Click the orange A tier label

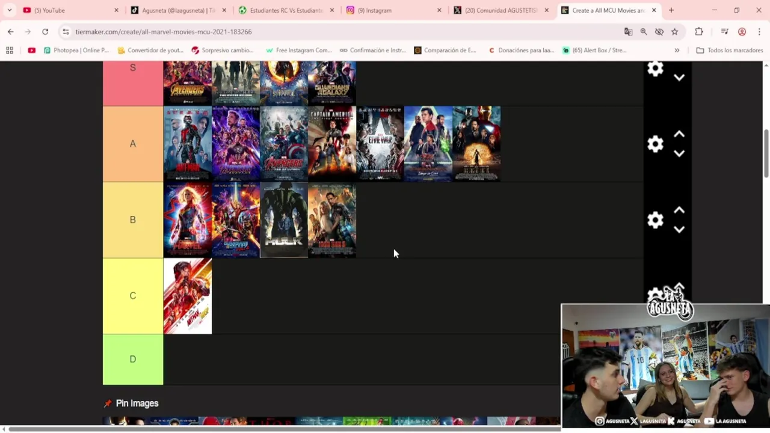[133, 144]
